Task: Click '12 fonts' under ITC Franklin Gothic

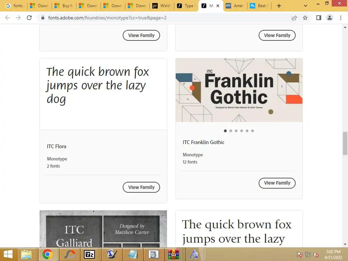Action: tap(190, 162)
